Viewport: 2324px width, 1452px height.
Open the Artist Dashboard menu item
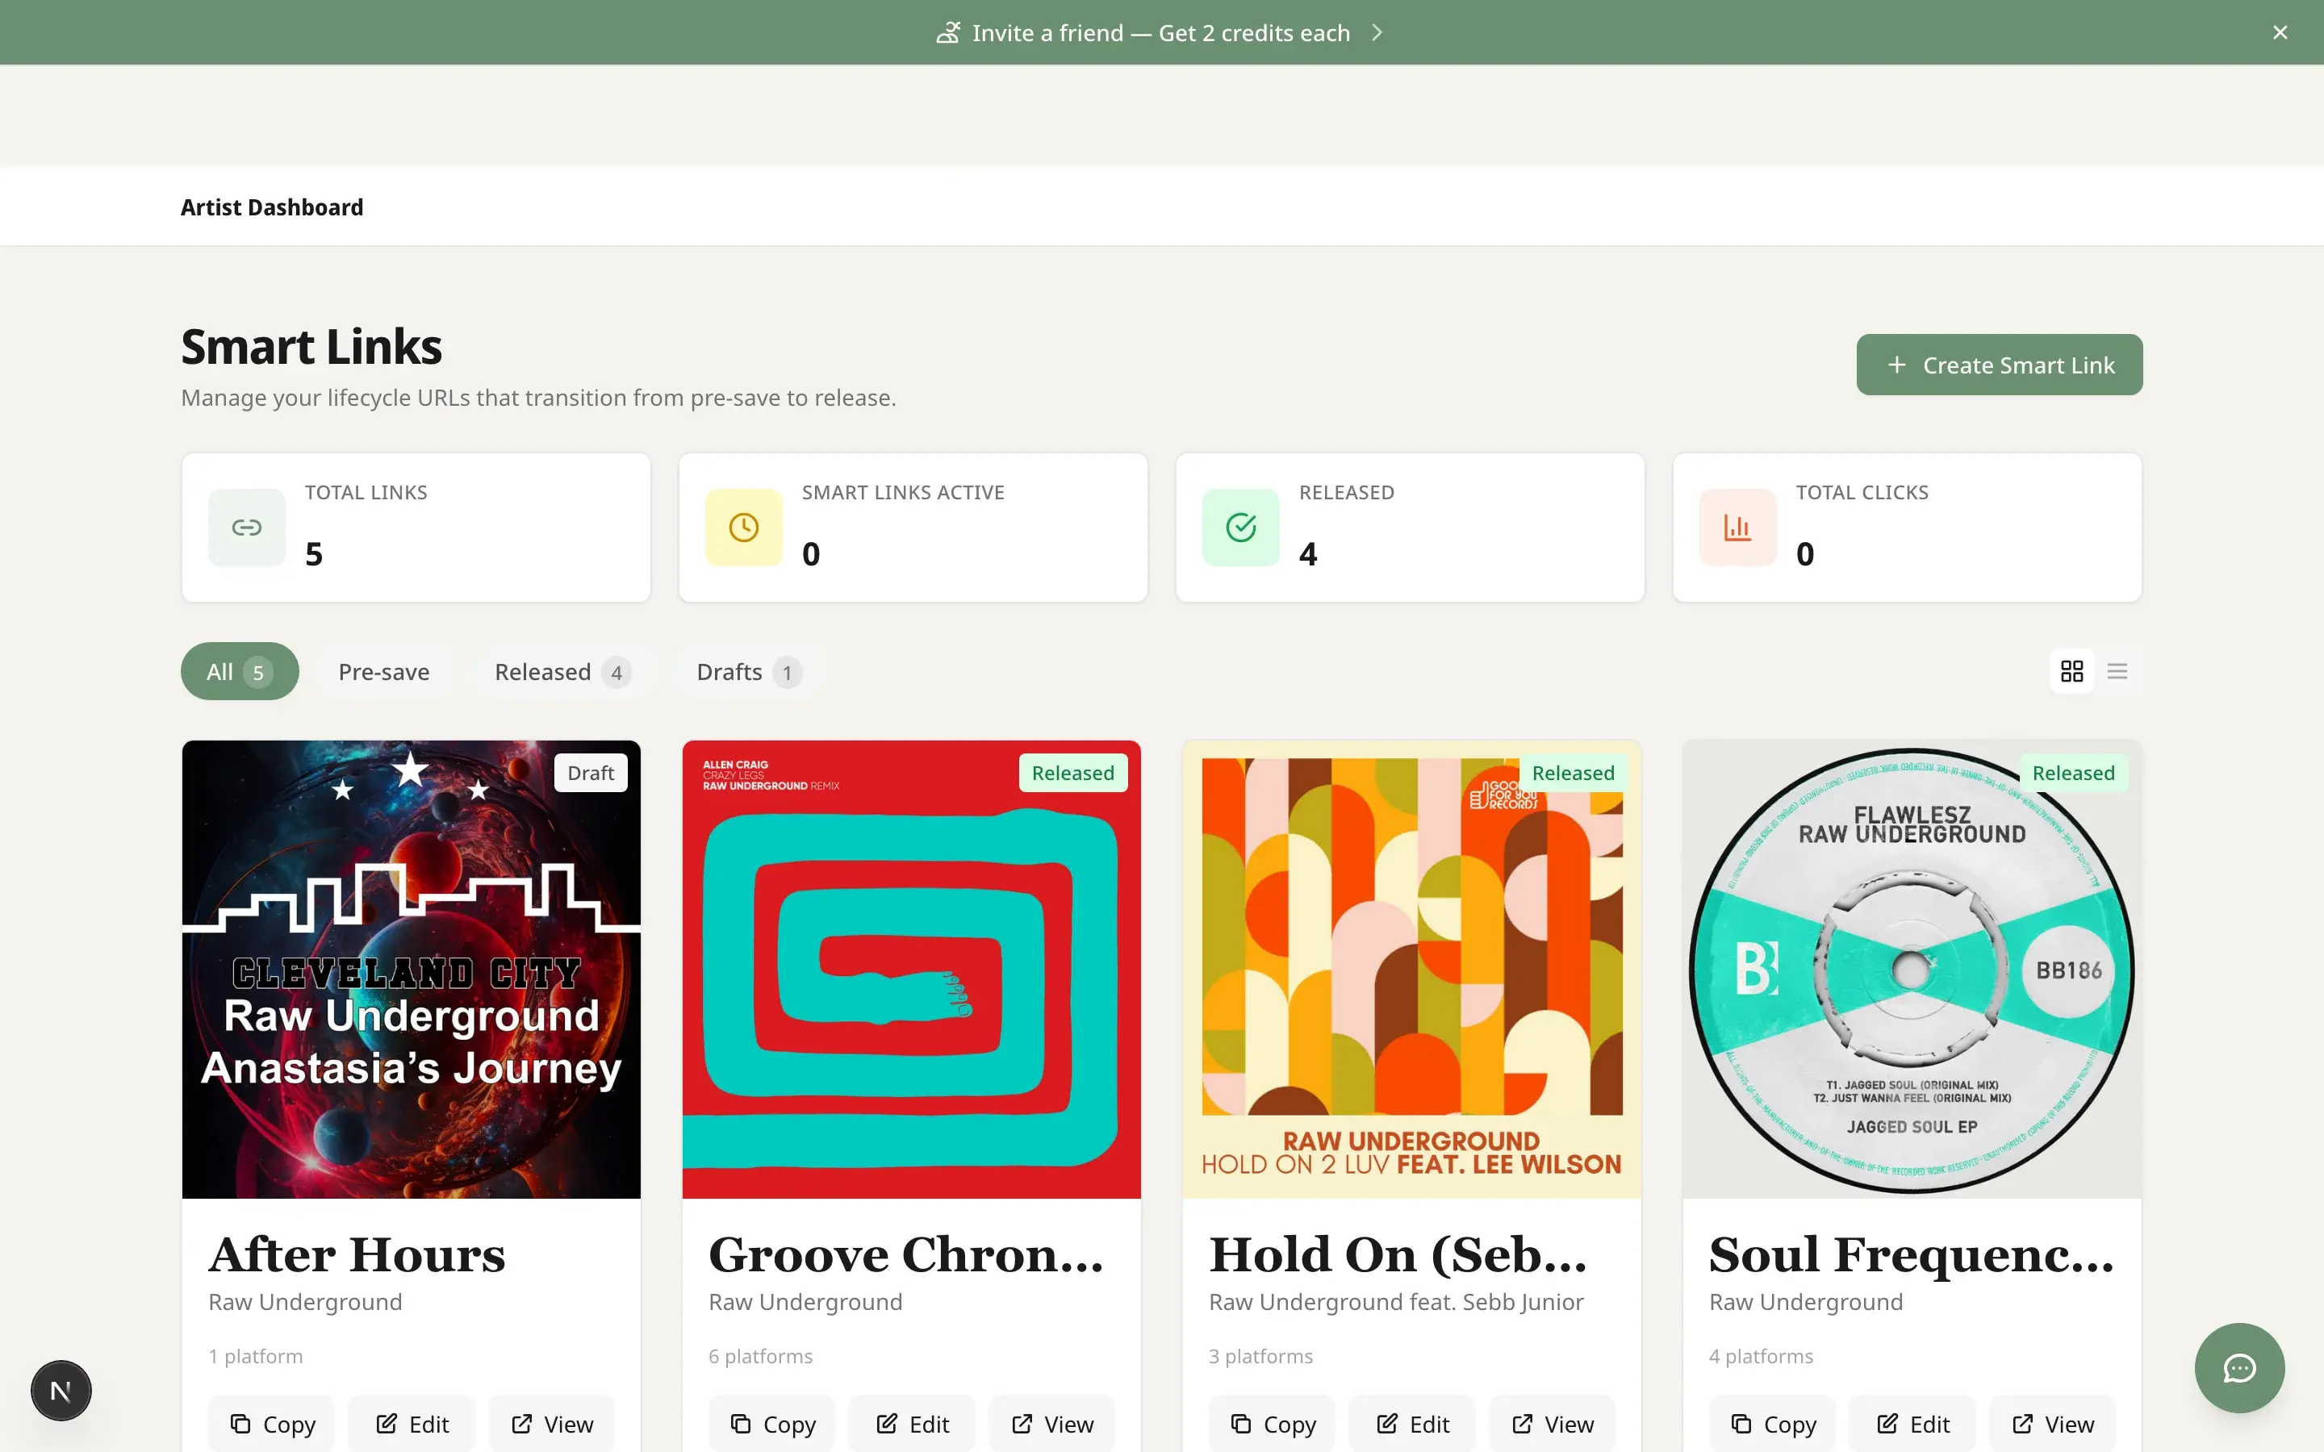click(272, 207)
